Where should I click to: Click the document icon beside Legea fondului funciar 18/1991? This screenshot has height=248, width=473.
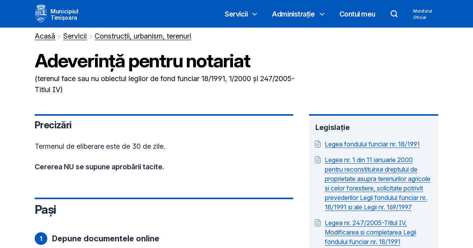point(318,144)
